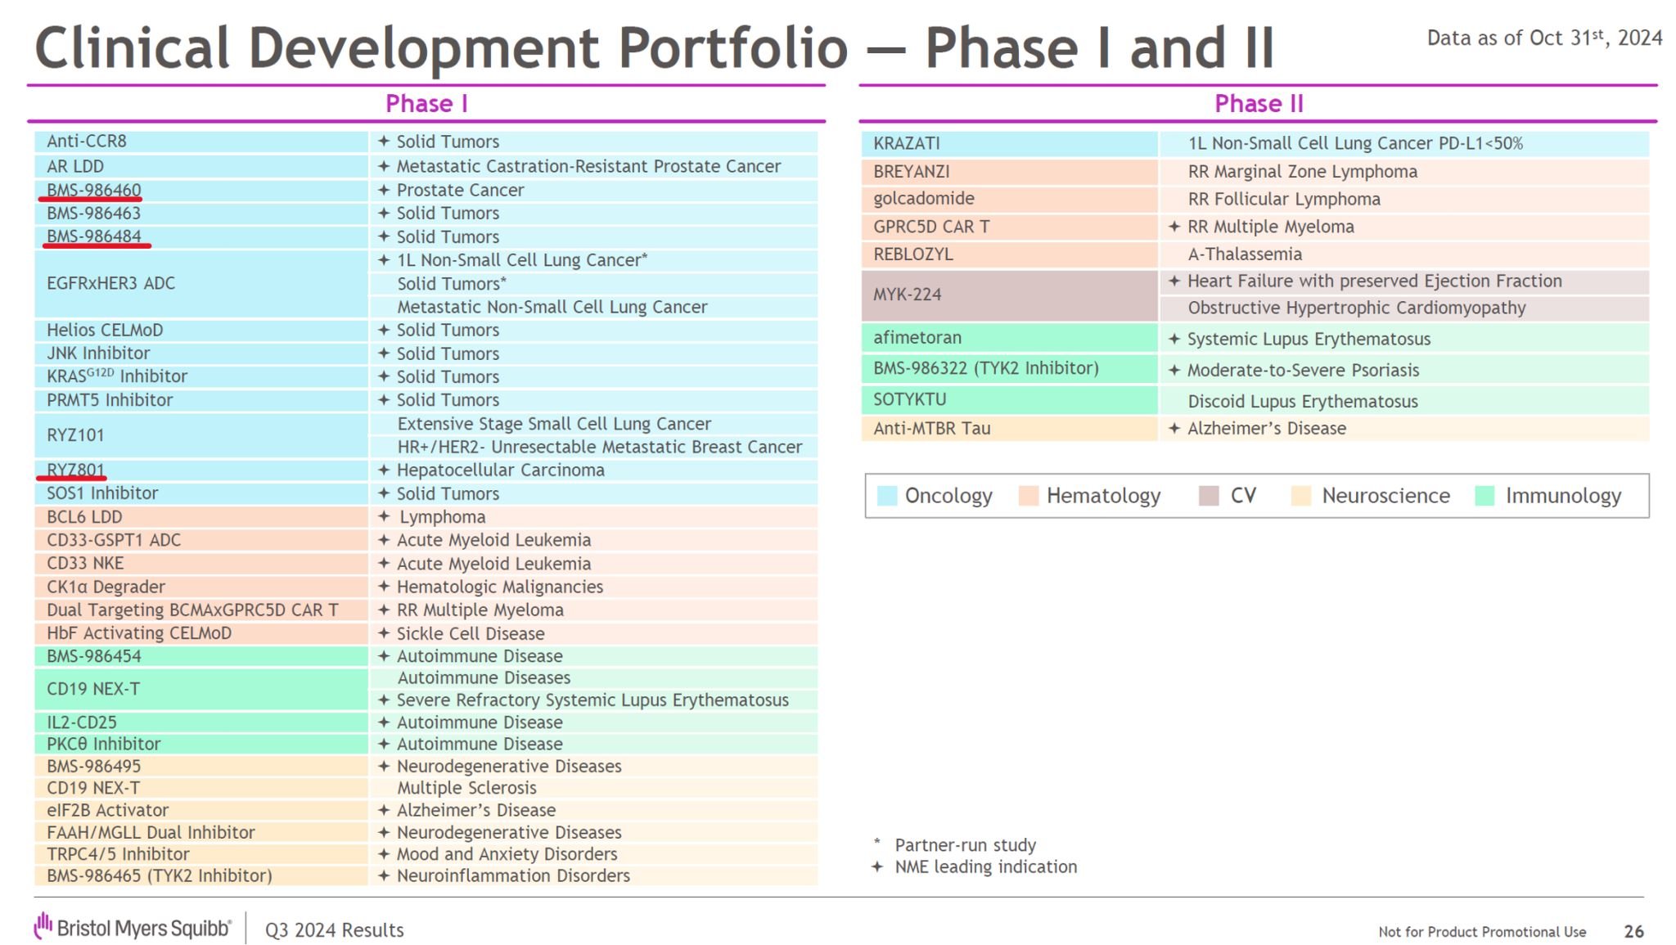
Task: Click the Anti-CCR8 cell
Action: [200, 142]
